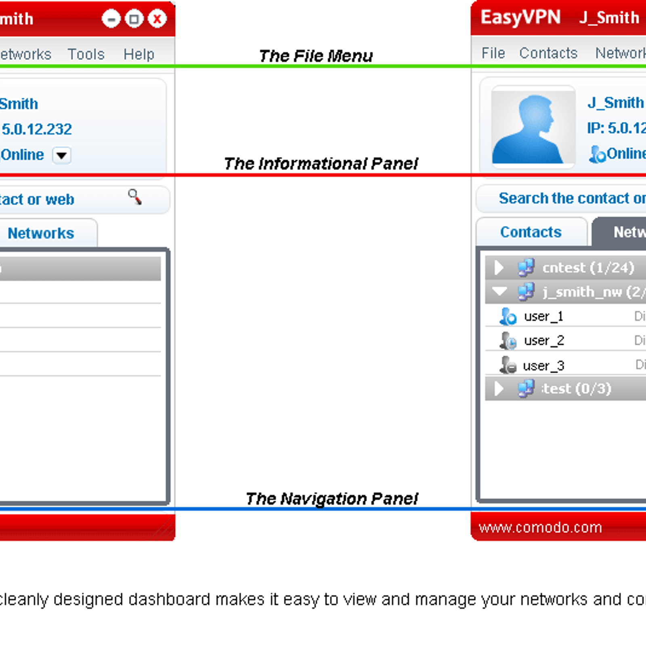Viewport: 646px width, 646px height.
Task: Click the test (0/3) label
Action: [577, 388]
